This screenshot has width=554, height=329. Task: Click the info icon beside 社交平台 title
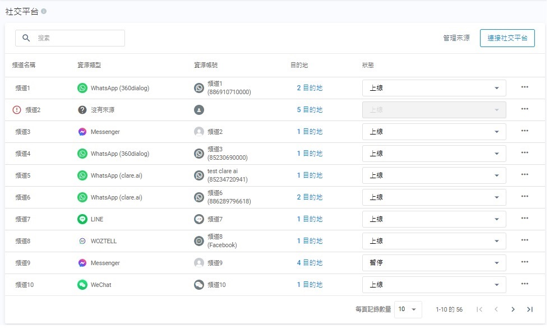click(44, 12)
